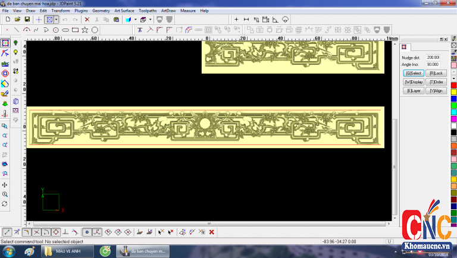
Task: Click the red X delete icon
Action: (87, 20)
